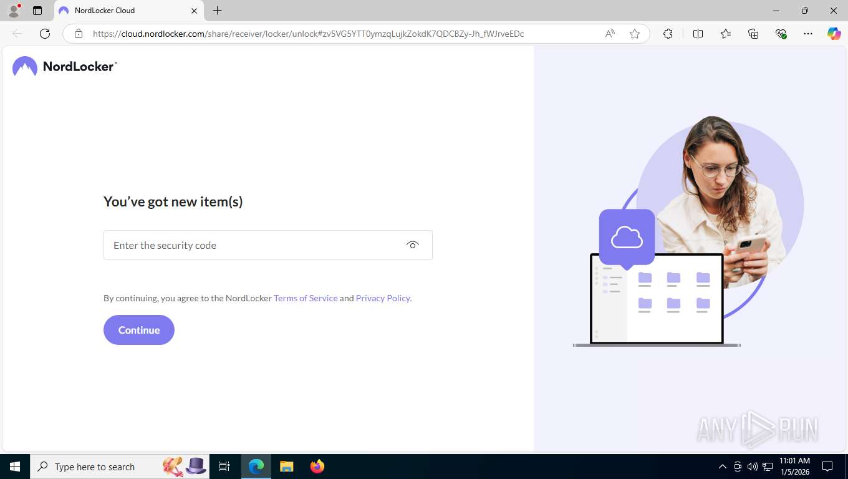Image resolution: width=848 pixels, height=479 pixels.
Task: Select the NordLocker Cloud tab
Action: point(128,11)
